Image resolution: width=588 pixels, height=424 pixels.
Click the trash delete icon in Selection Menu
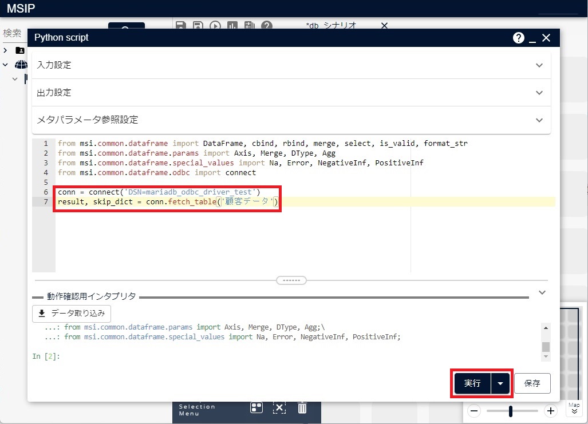302,408
